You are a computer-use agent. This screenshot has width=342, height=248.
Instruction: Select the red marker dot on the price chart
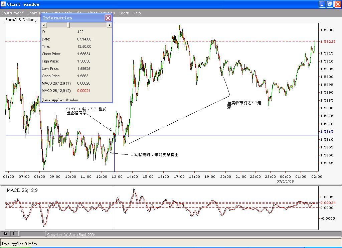114,134
